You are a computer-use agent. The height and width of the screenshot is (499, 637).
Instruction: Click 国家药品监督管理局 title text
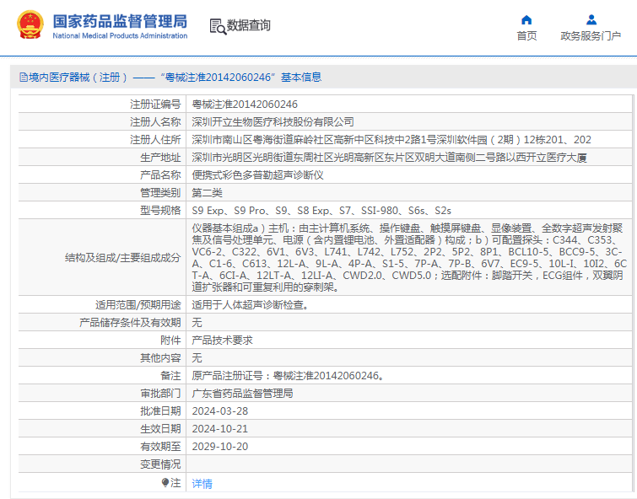[x=120, y=21]
